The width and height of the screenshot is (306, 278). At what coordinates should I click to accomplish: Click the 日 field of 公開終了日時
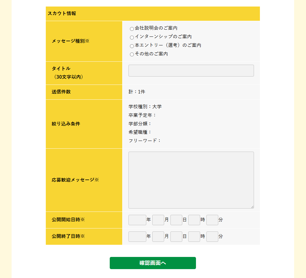tap(176, 236)
